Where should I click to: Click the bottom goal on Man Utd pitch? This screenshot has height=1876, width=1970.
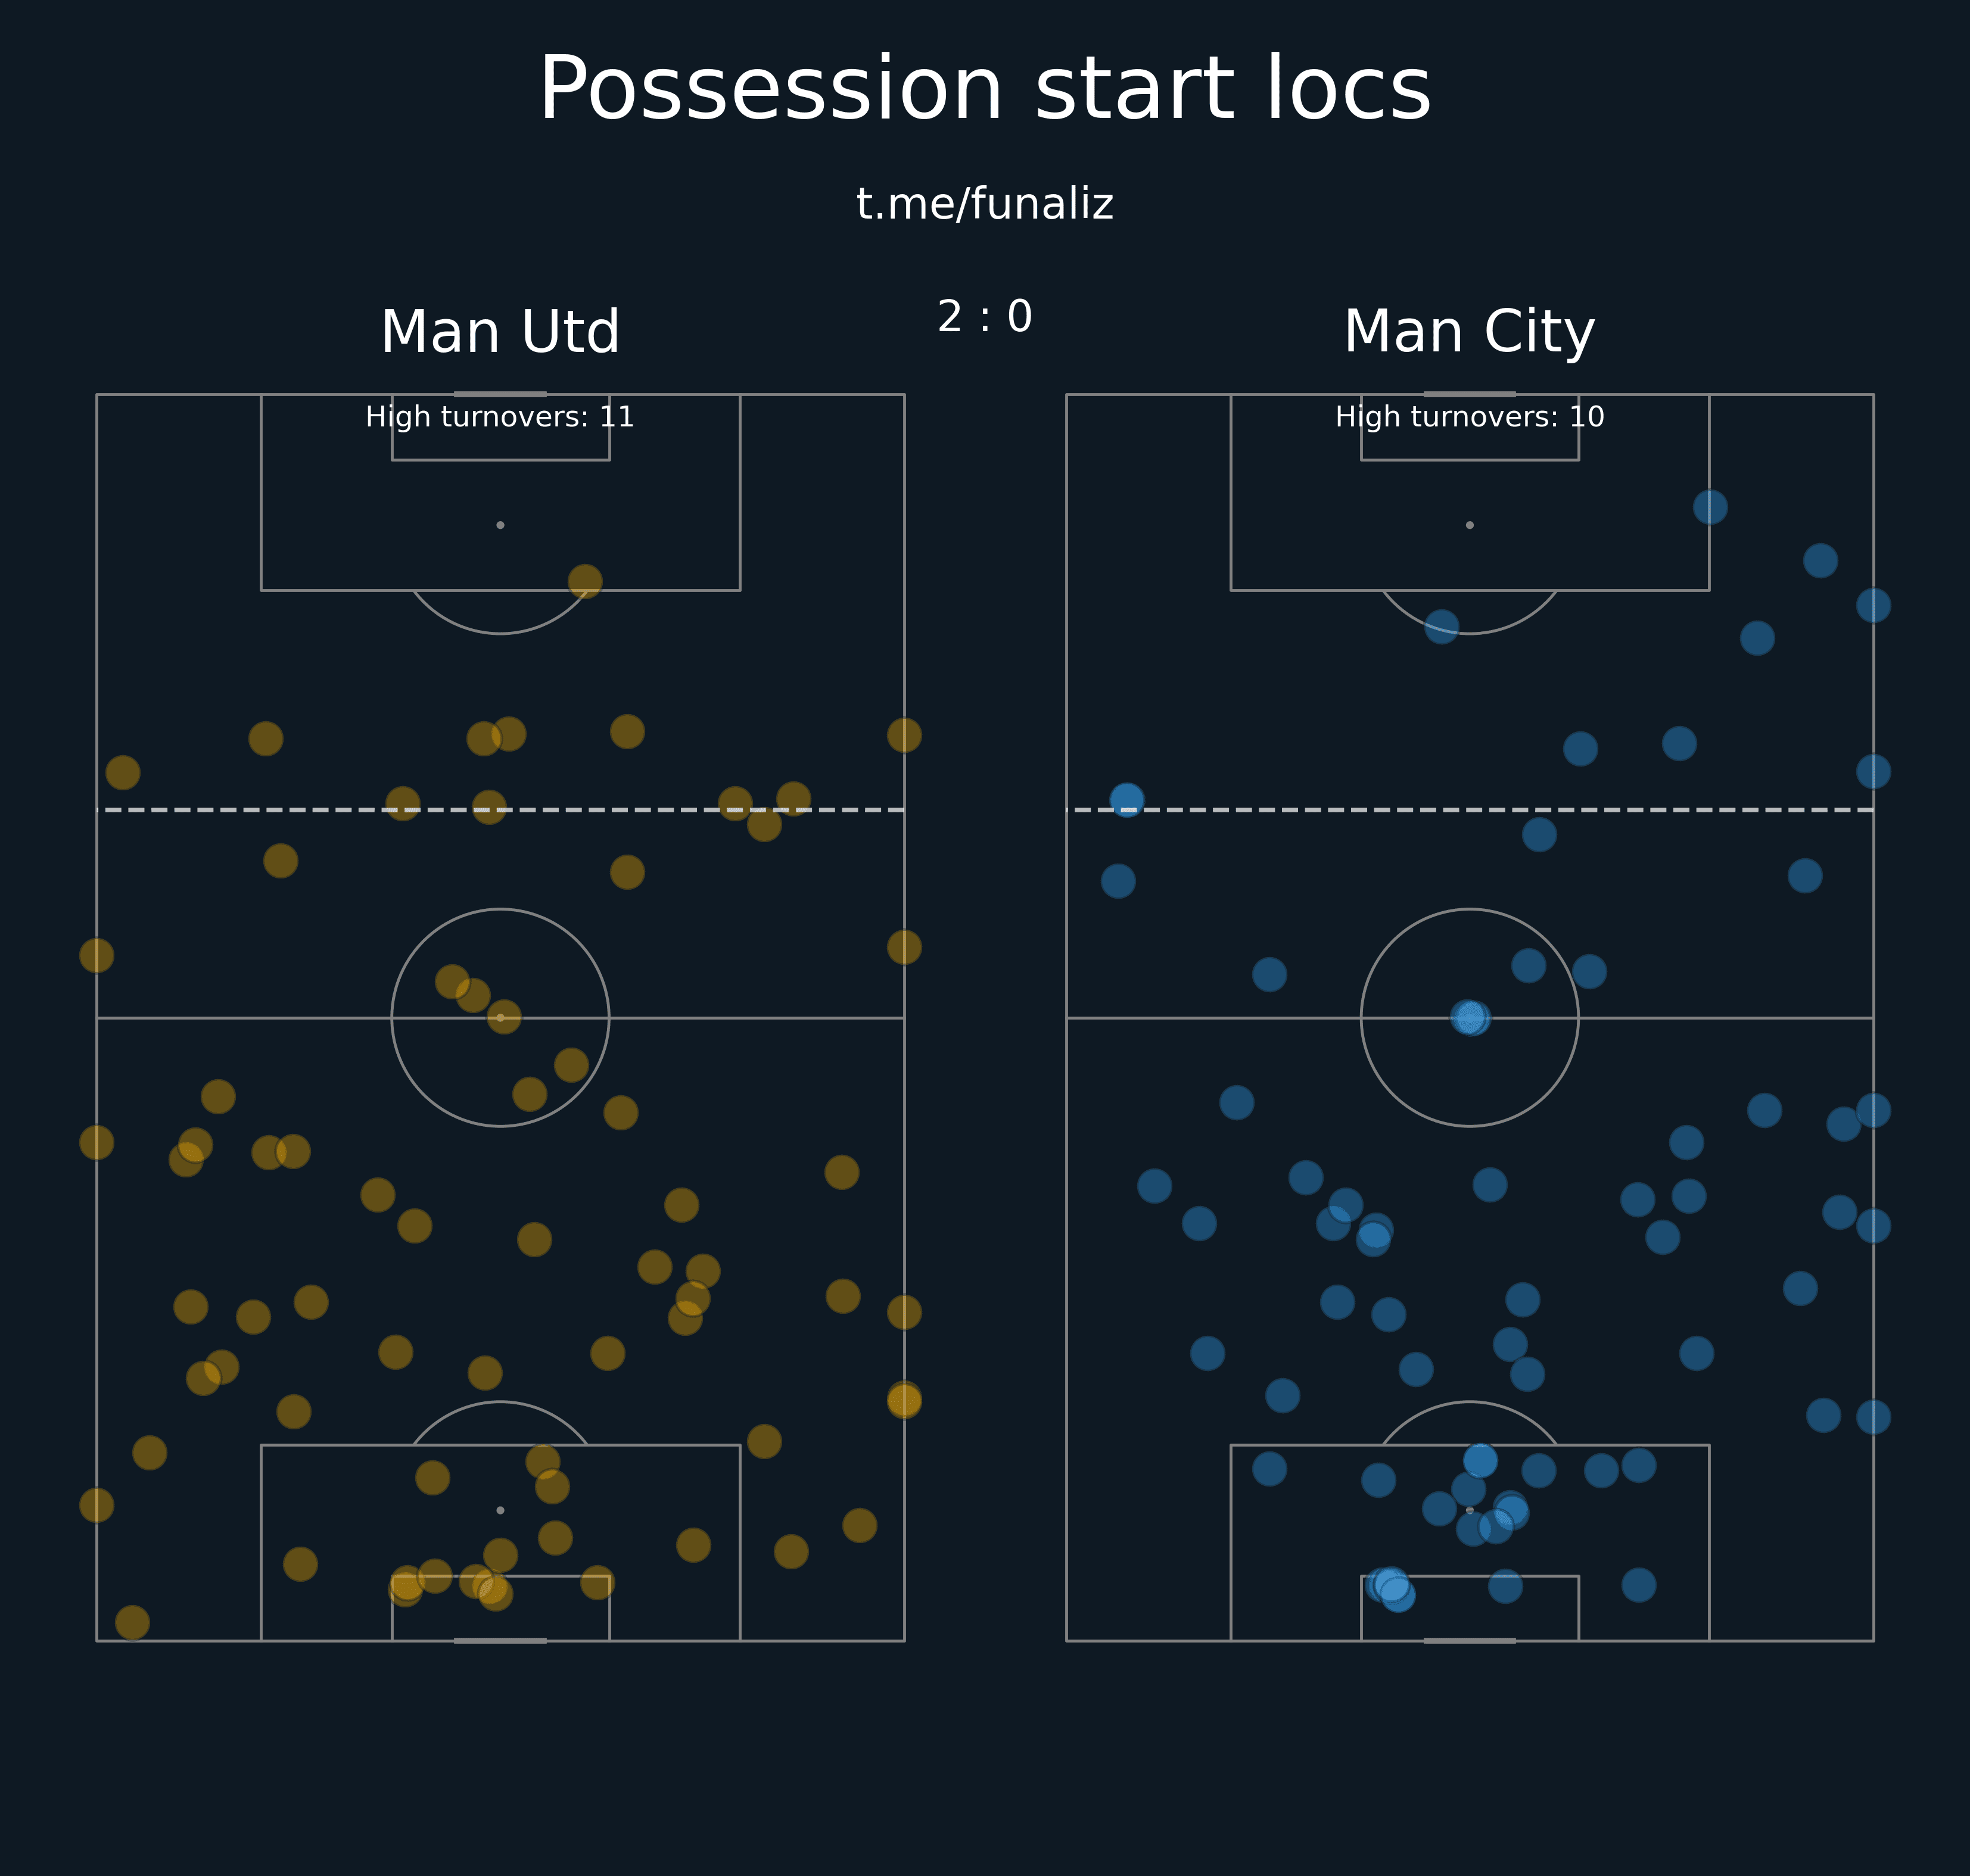click(x=500, y=1641)
